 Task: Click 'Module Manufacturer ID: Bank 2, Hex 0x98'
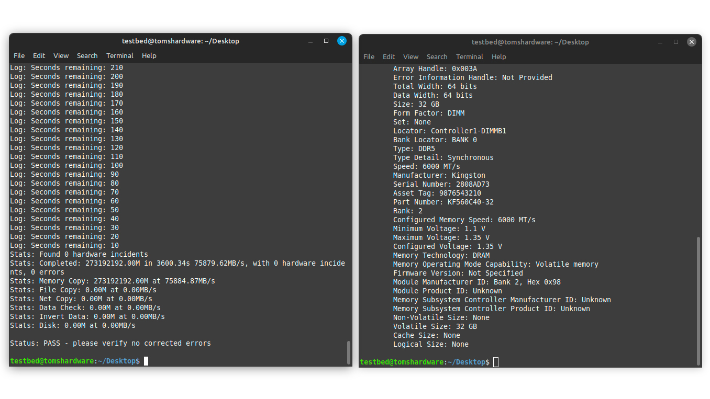click(477, 282)
